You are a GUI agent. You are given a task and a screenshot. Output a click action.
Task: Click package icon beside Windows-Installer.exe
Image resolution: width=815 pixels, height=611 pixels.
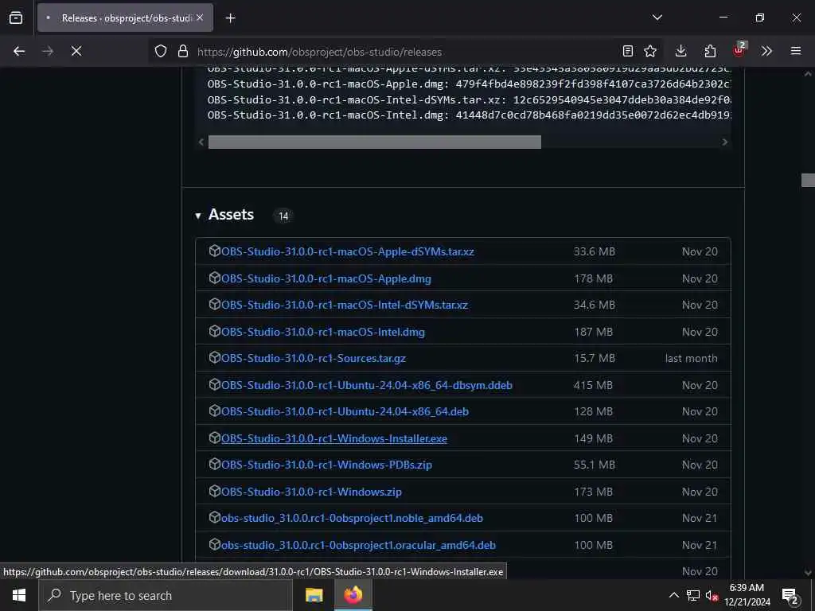pyautogui.click(x=214, y=438)
